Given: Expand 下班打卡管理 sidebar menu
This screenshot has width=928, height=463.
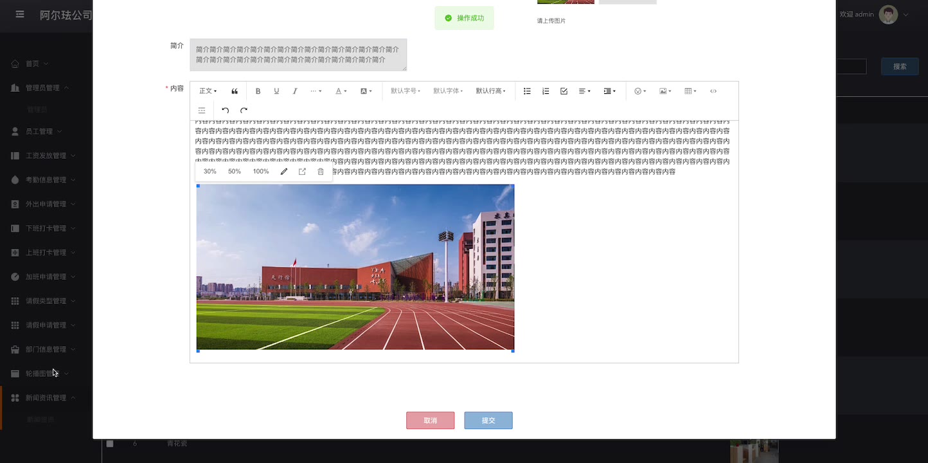Looking at the screenshot, I should pos(43,228).
